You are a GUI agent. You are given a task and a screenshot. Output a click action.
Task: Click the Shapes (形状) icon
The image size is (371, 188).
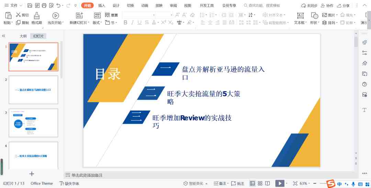click(x=314, y=15)
